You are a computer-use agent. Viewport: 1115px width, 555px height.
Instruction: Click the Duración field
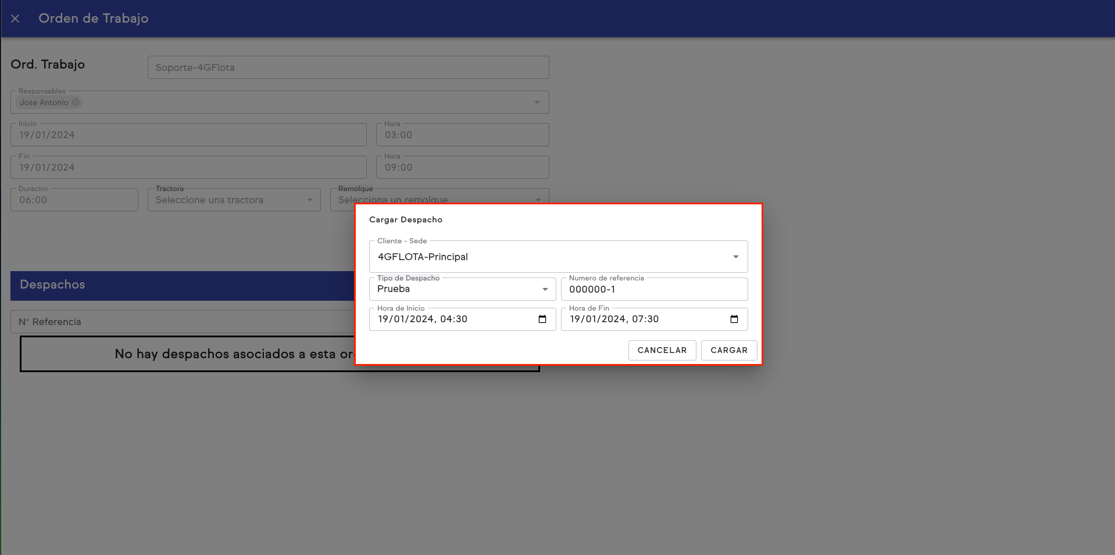point(74,200)
